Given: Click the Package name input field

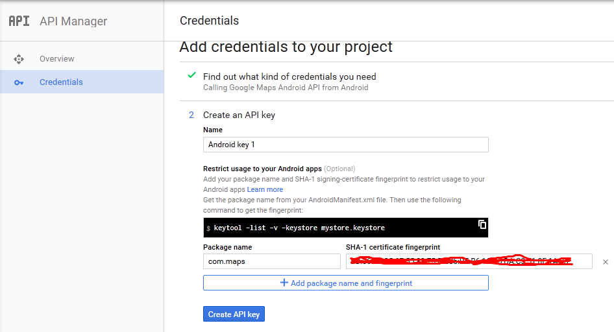Looking at the screenshot, I should 271,261.
